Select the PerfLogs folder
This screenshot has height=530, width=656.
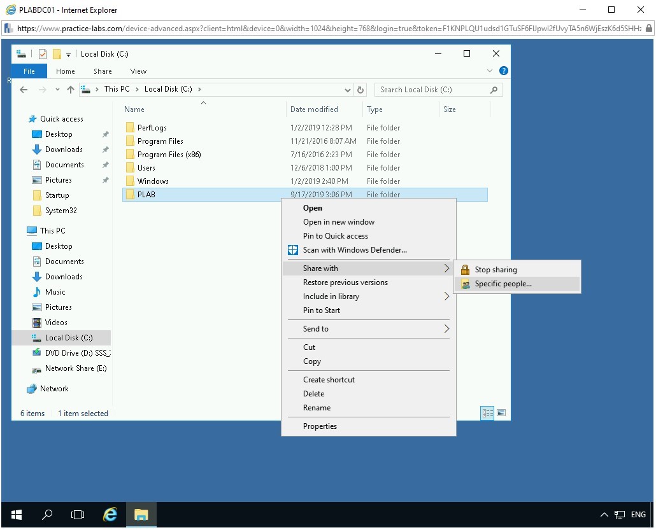[152, 127]
